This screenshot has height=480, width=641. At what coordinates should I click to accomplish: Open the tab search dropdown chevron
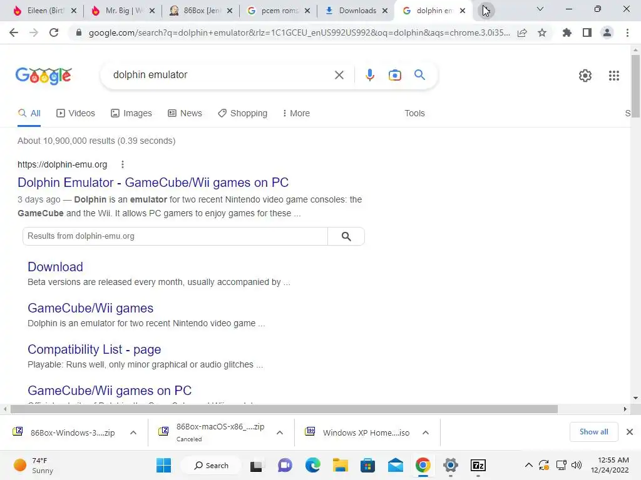click(x=540, y=9)
